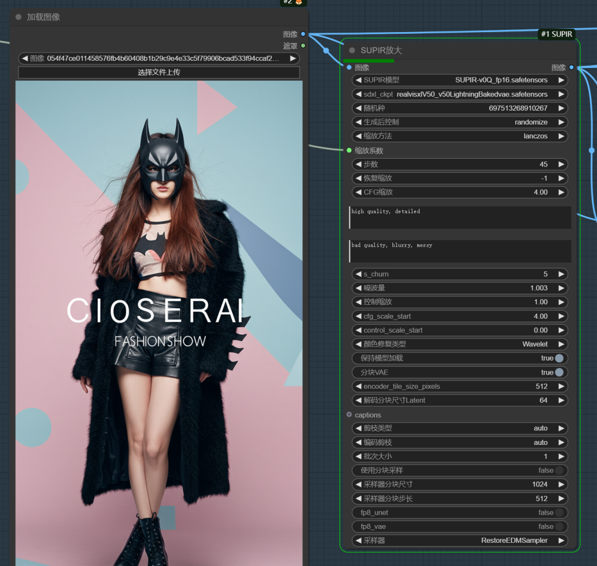
Task: Enable 使用分块采样 toggle
Action: (x=559, y=470)
